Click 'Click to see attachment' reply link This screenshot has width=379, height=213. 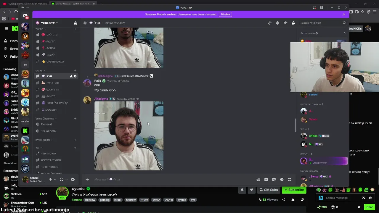point(134,76)
